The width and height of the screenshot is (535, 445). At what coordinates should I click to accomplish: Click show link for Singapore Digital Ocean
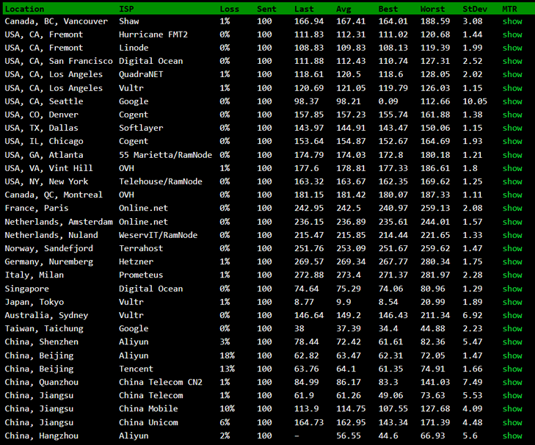pyautogui.click(x=512, y=289)
